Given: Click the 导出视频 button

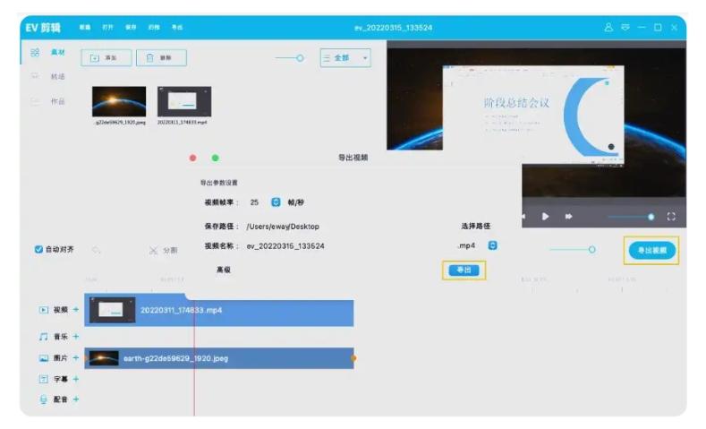Looking at the screenshot, I should [x=651, y=251].
